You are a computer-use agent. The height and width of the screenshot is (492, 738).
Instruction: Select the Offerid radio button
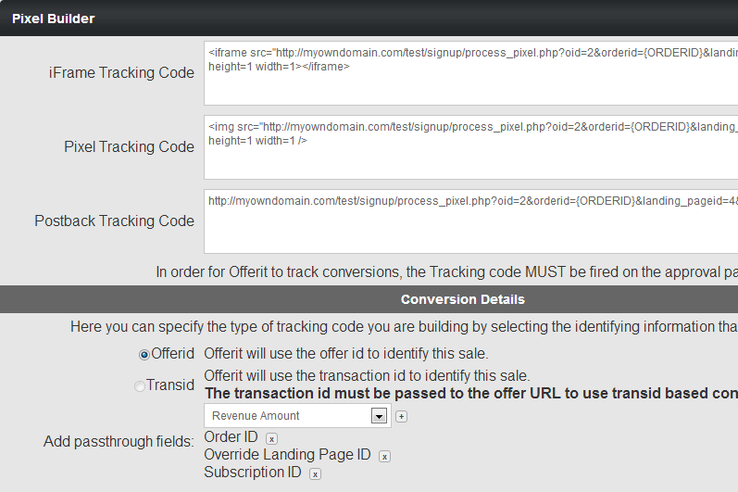point(144,355)
